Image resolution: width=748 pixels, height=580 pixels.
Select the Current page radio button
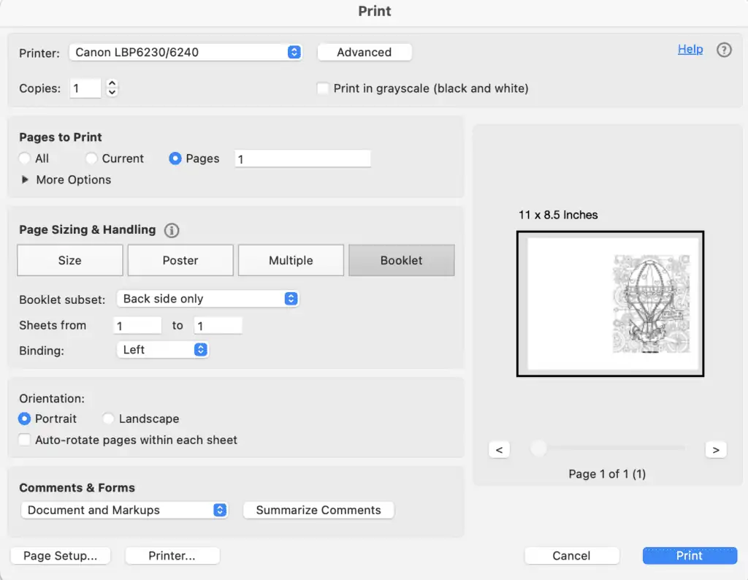click(91, 159)
